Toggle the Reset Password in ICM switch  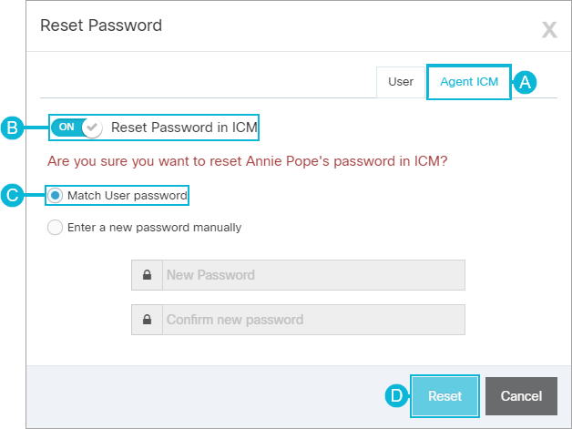click(x=77, y=128)
